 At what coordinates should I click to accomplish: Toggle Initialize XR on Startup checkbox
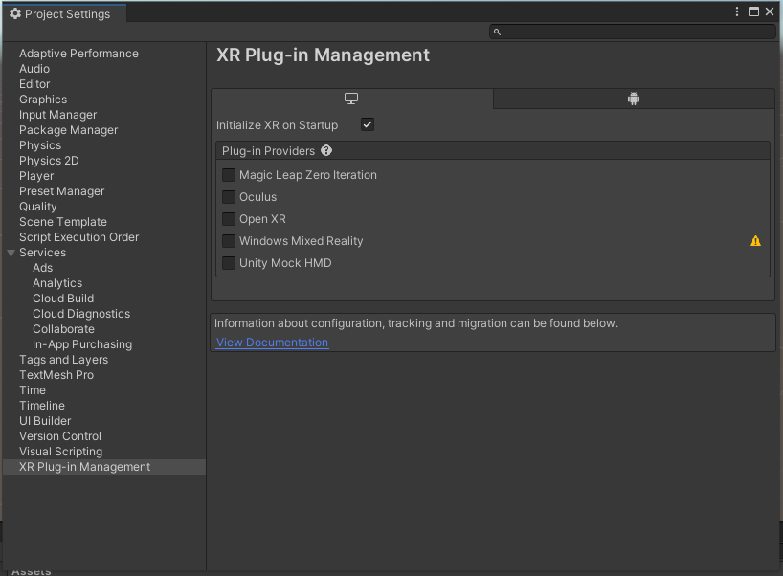click(368, 124)
